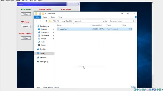Click the VirtualBox scrollbar up arrow

153,3
